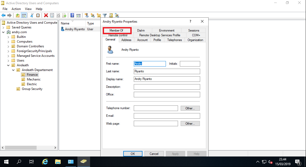Create a new organizational unit from the toolbar

click(98, 15)
